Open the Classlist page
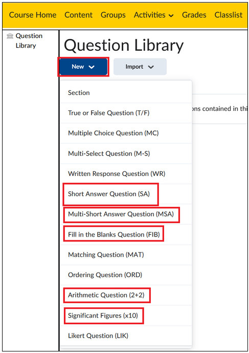The width and height of the screenshot is (249, 353). 229,15
